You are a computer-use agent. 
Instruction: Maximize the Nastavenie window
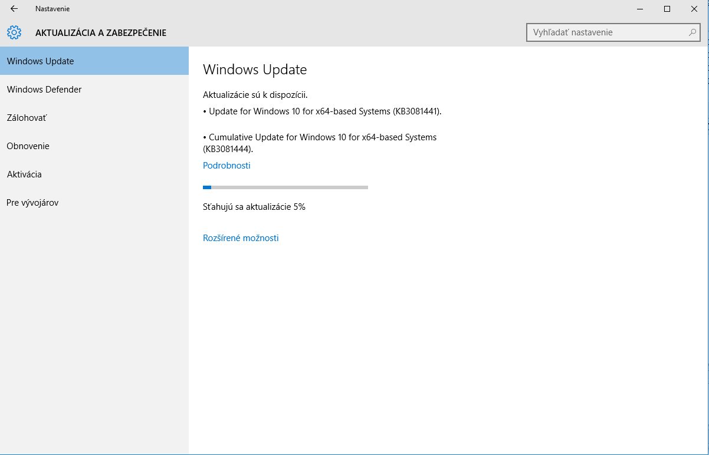point(667,9)
